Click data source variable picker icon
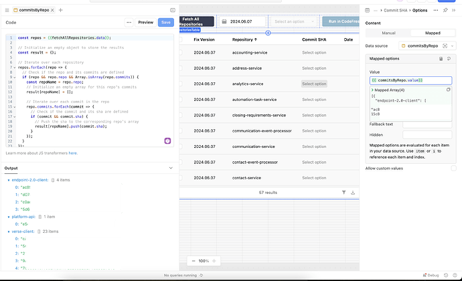 [x=445, y=46]
